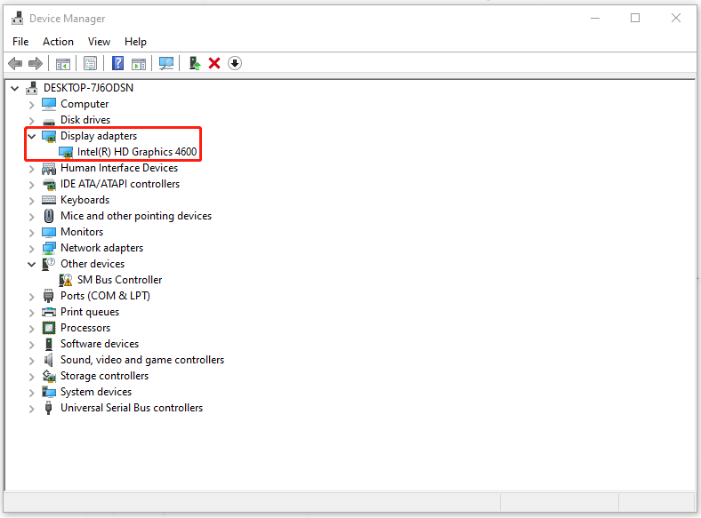
Task: Select the Network adapters label
Action: pos(102,248)
